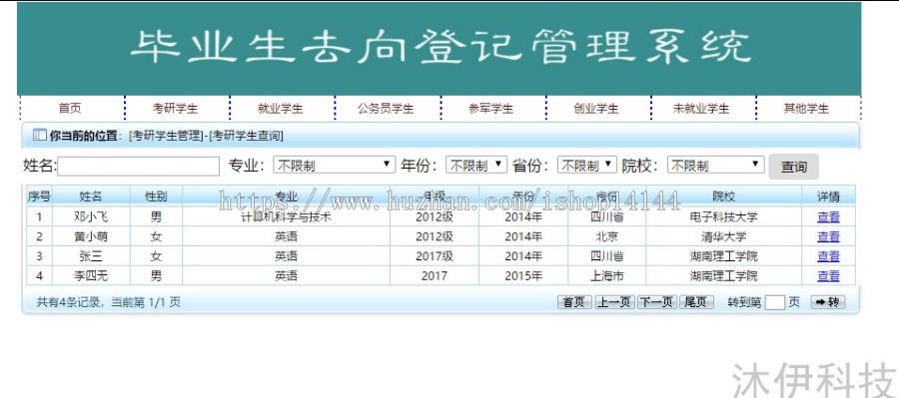This screenshot has height=398, width=899.
Task: Click the 计算机科学与技术 major cell
Action: click(286, 217)
